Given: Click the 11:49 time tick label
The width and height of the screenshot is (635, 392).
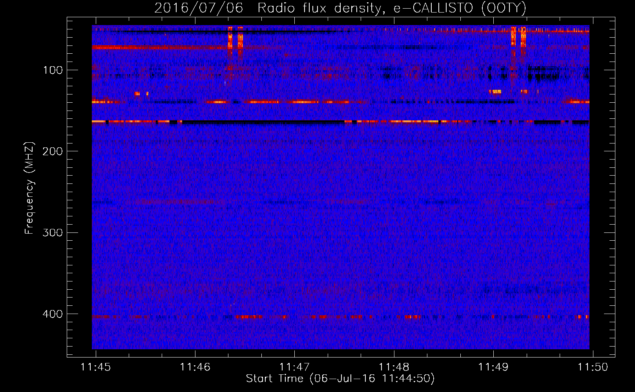Looking at the screenshot, I should tap(493, 367).
